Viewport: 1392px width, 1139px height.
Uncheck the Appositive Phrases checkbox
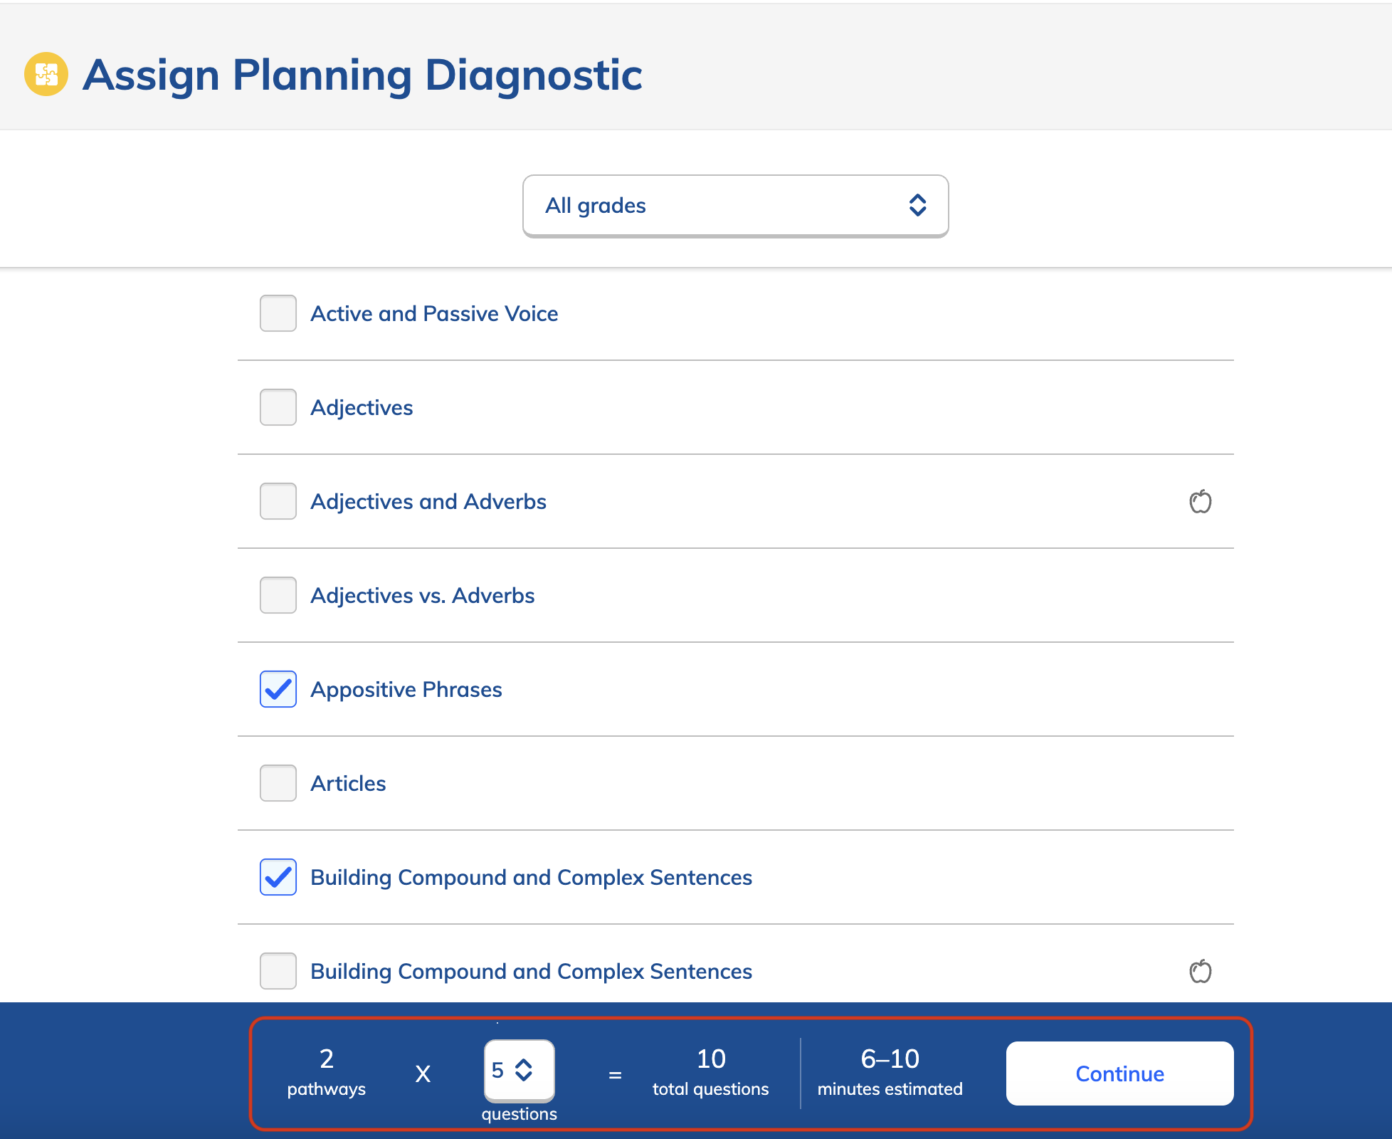click(x=278, y=689)
